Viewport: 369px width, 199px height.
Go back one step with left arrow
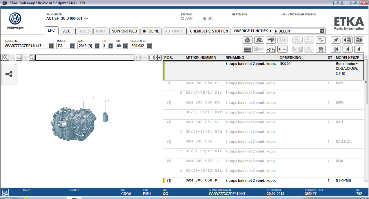359,49
